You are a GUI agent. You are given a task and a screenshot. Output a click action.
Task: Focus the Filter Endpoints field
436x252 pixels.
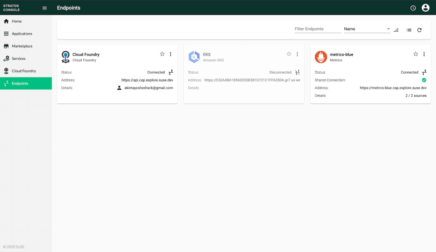tap(318, 29)
